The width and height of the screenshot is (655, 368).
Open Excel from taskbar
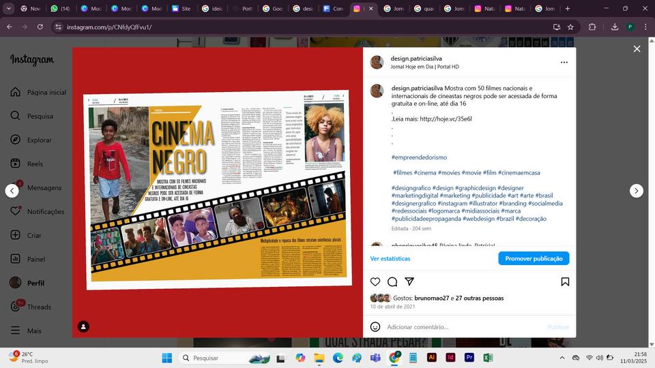pos(487,358)
